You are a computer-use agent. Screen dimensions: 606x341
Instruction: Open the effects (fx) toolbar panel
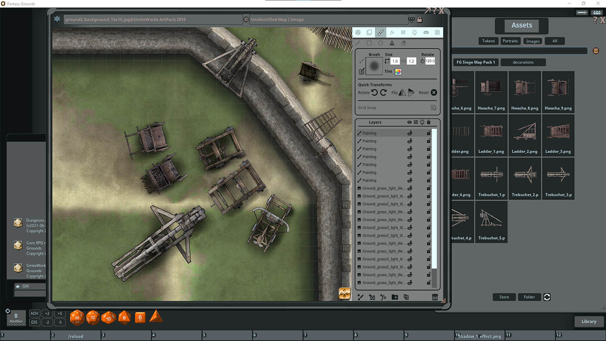click(392, 32)
